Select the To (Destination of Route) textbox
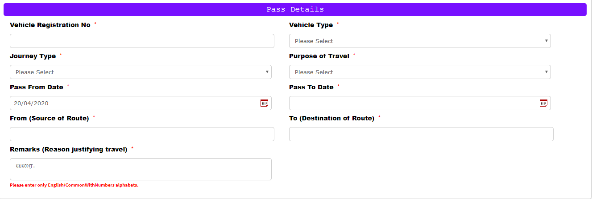Viewport: 592px width, 199px height. (421, 134)
